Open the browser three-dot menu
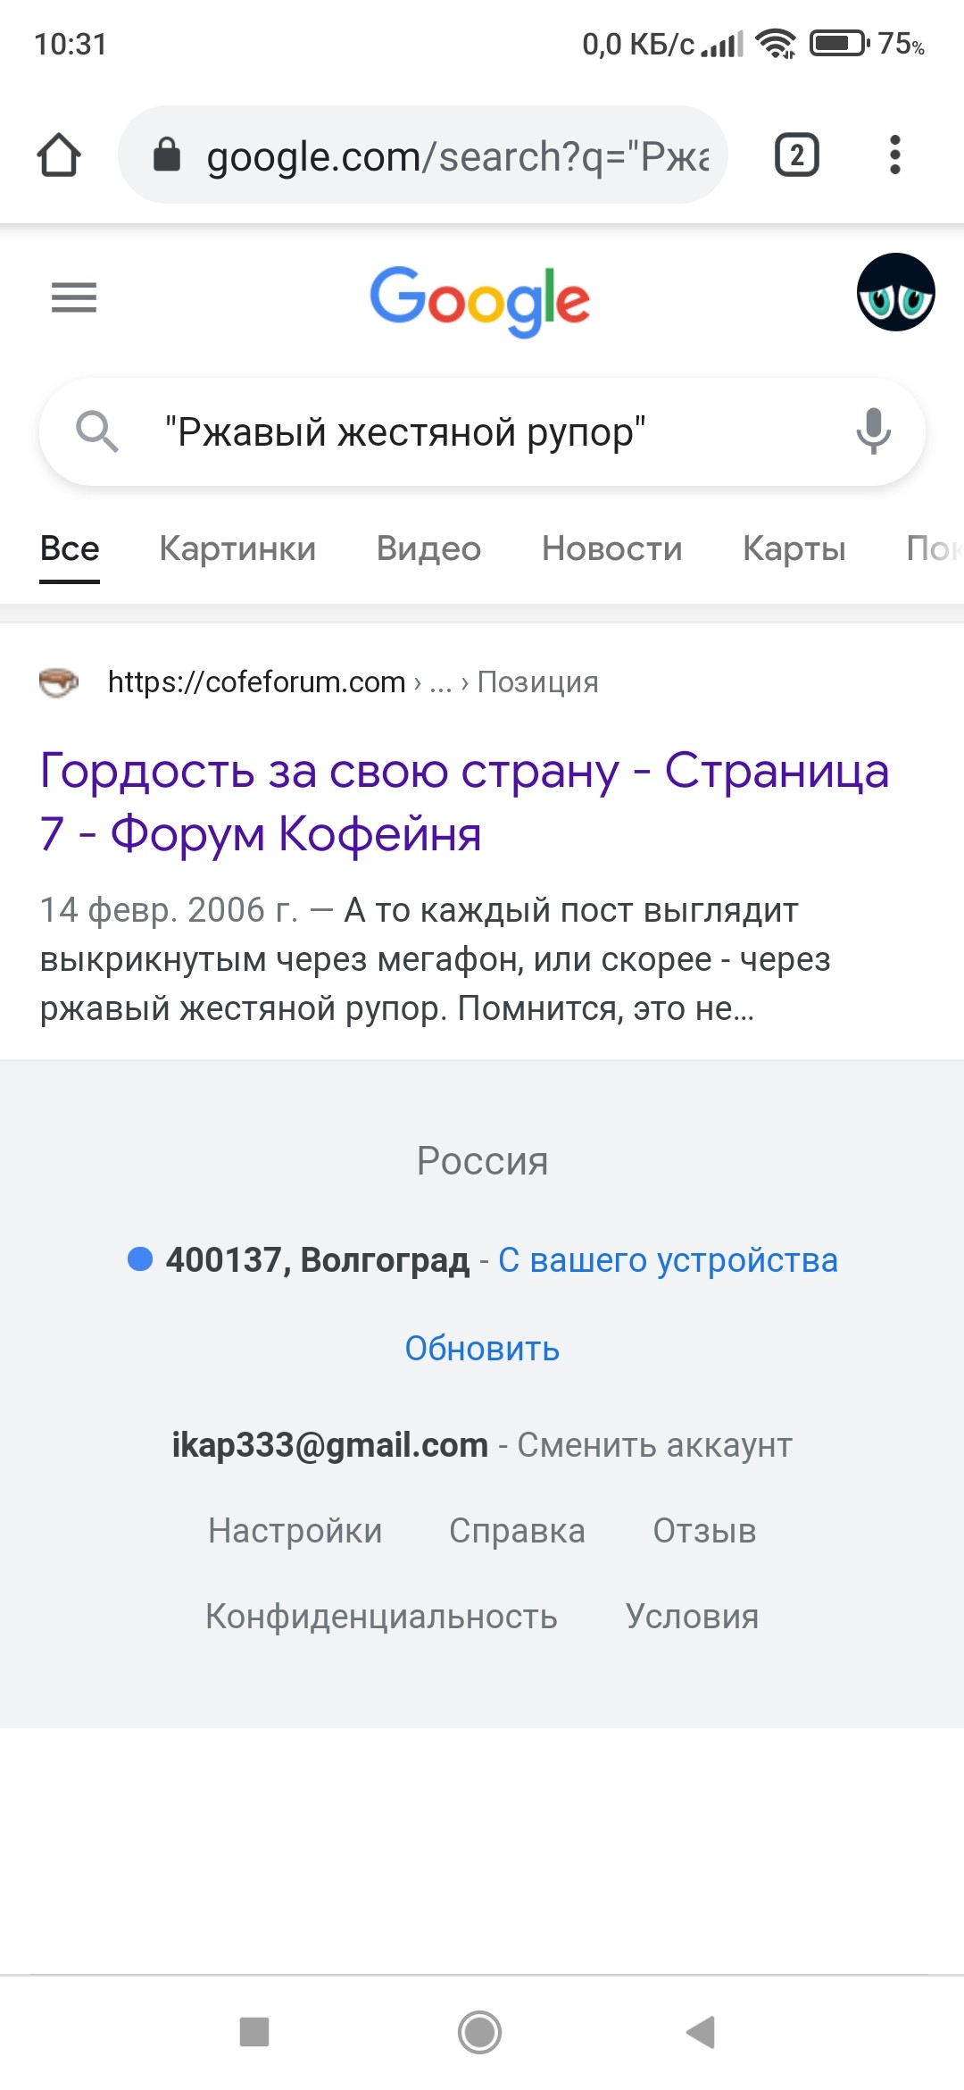 (895, 155)
